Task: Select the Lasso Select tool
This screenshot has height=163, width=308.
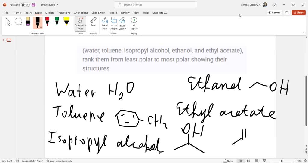Action: click(19, 22)
